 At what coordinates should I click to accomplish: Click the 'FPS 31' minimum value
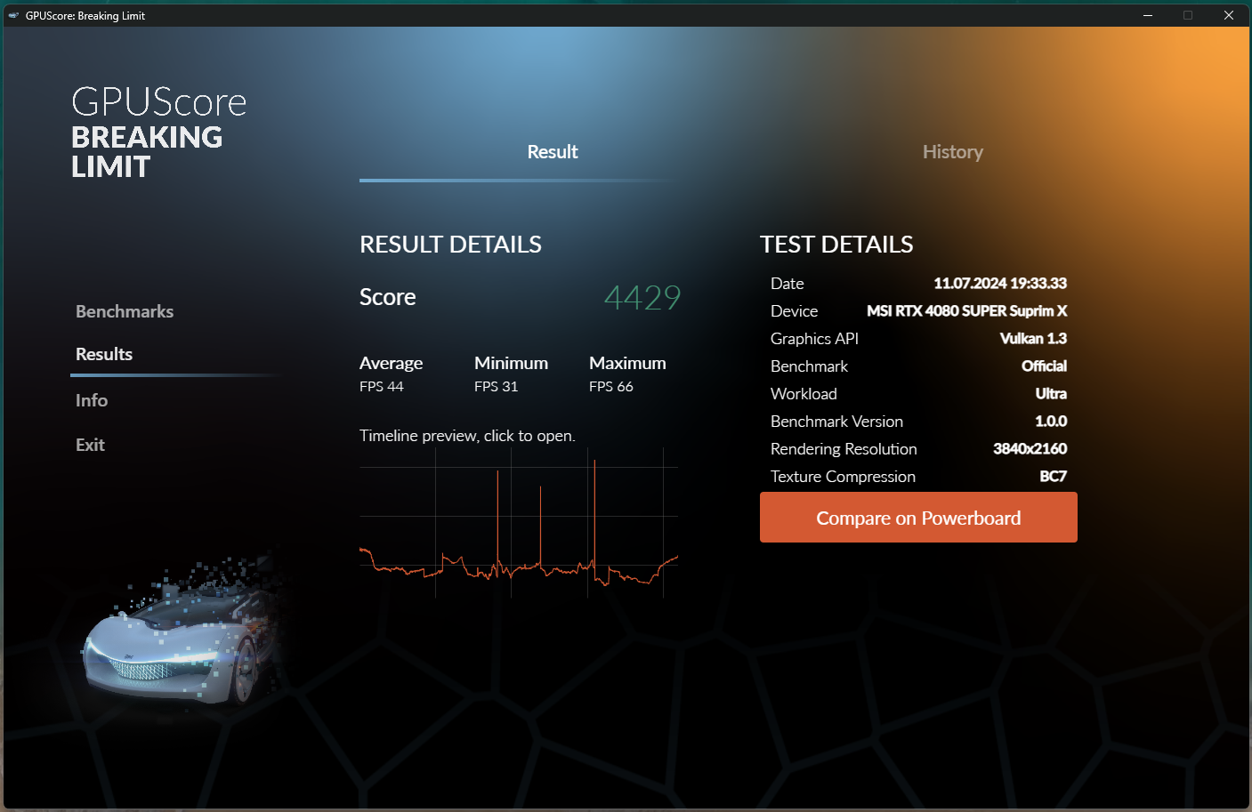(497, 387)
